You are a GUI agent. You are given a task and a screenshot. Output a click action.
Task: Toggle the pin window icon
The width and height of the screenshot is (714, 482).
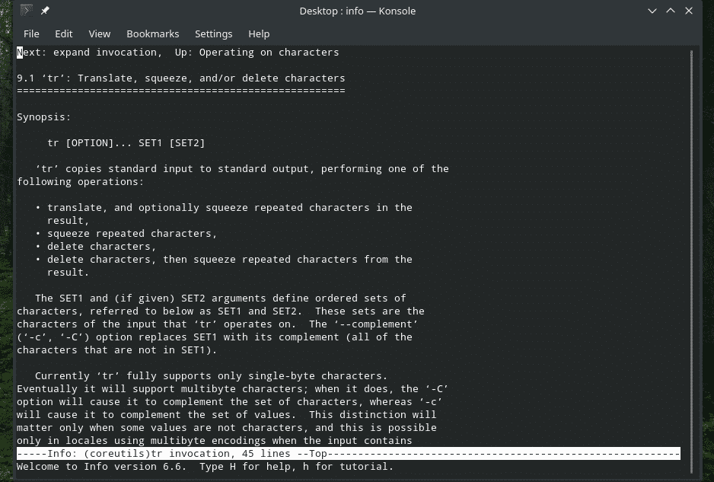pos(45,10)
